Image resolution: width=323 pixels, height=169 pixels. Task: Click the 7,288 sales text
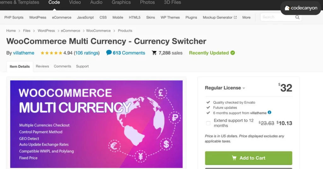click(x=170, y=53)
